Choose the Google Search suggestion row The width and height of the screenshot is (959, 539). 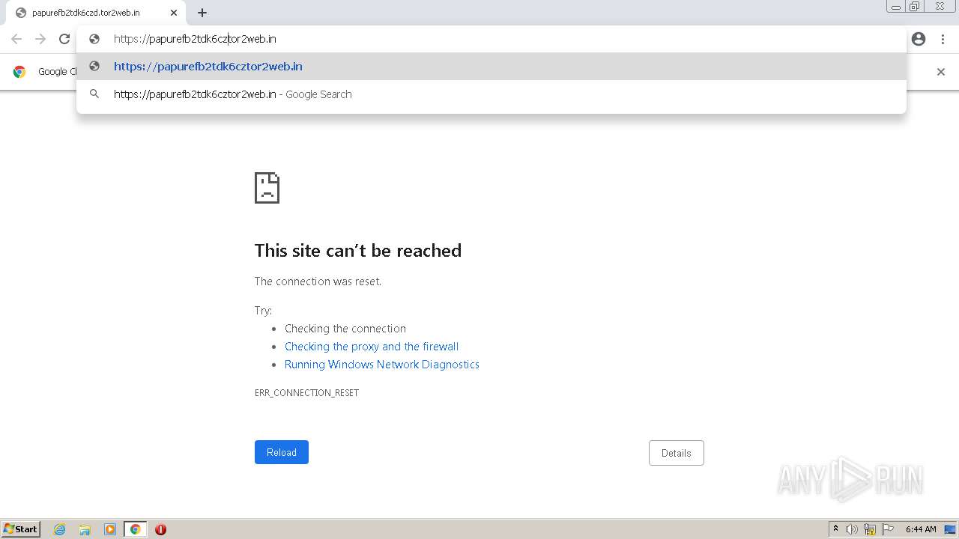(x=491, y=94)
